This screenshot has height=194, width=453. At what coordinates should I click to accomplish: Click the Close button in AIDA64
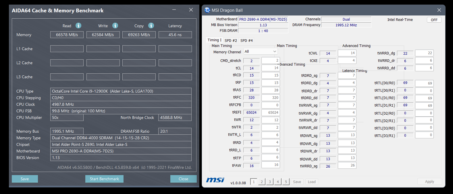pos(183,179)
